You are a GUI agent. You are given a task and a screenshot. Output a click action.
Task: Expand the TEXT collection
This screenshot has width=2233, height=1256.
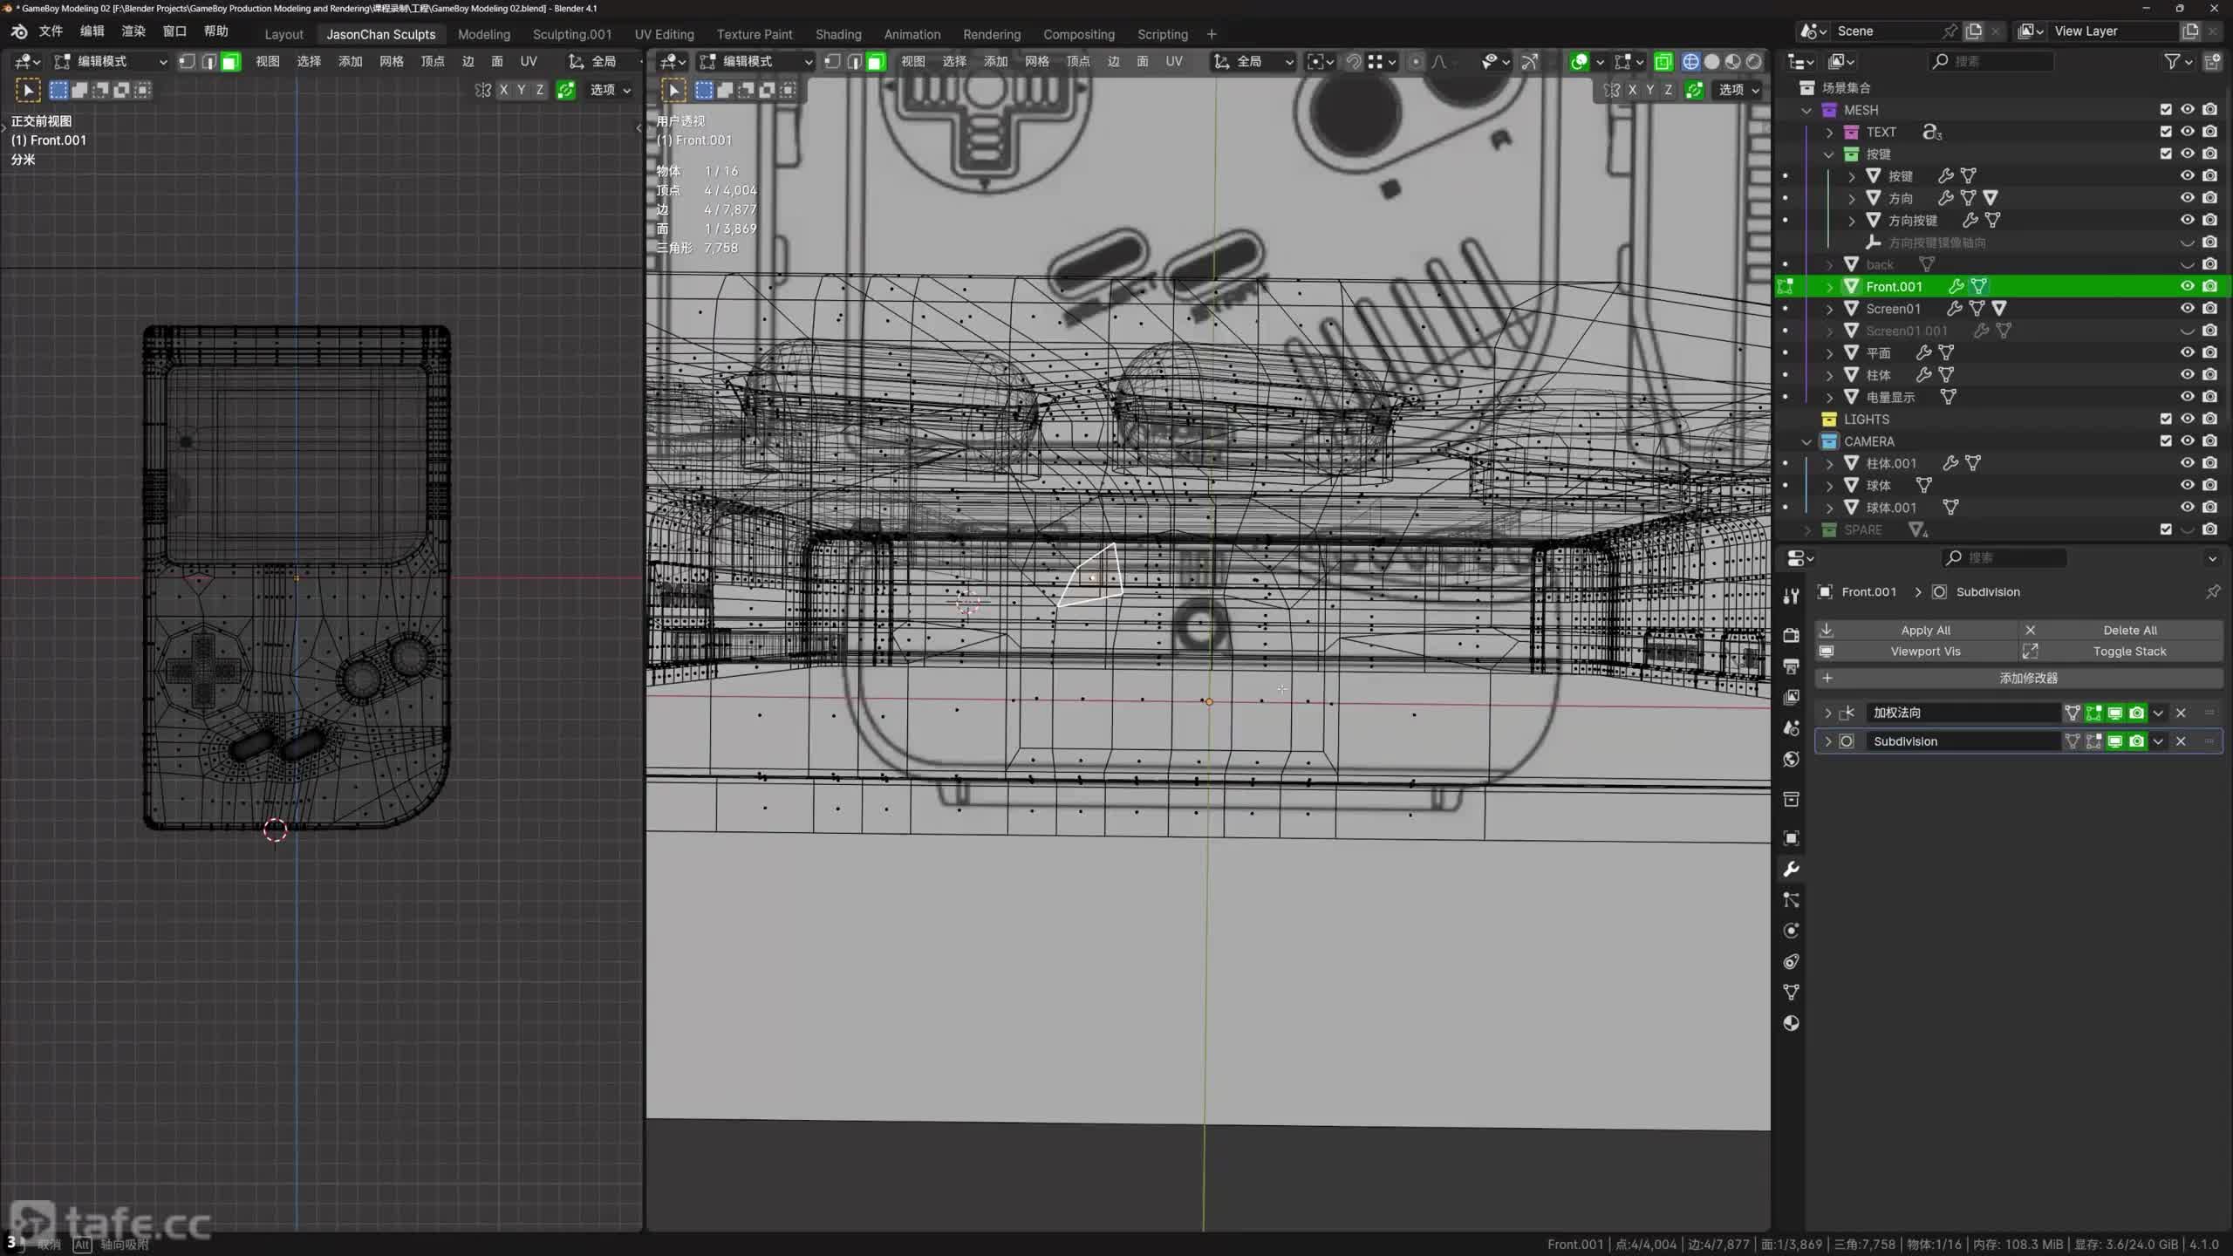[x=1829, y=133]
